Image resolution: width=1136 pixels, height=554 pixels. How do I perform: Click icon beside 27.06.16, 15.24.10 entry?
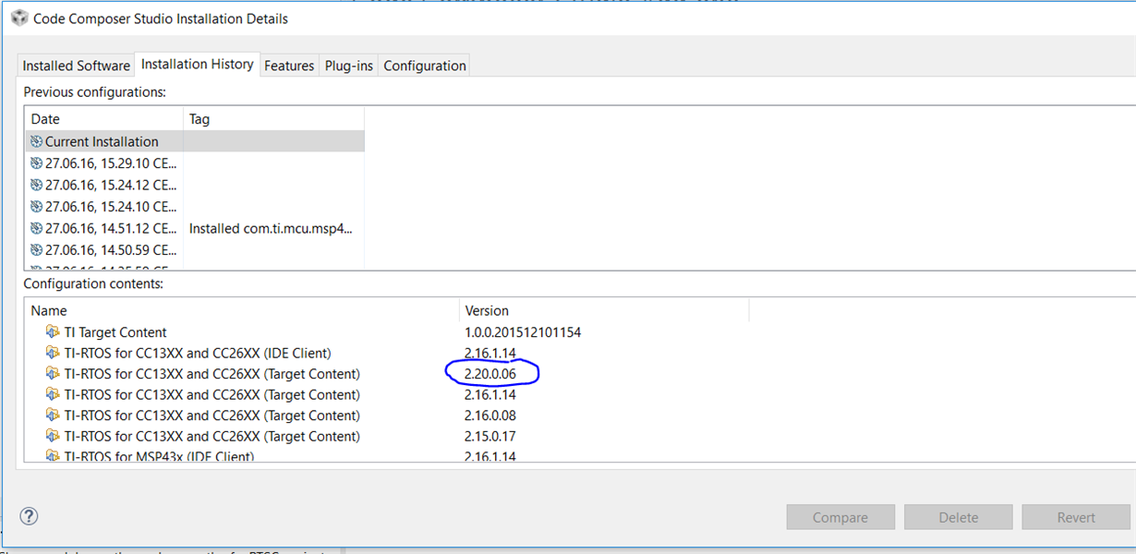tap(37, 206)
